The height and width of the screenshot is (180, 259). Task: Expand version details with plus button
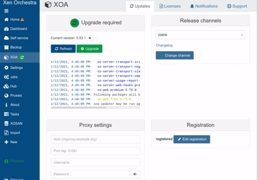[90, 38]
